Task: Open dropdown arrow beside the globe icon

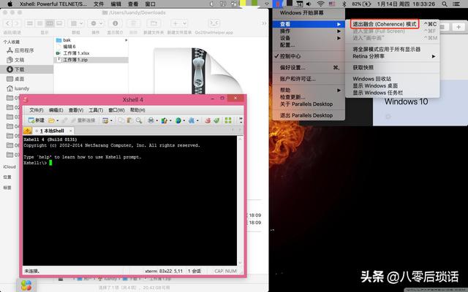Action: pos(184,120)
